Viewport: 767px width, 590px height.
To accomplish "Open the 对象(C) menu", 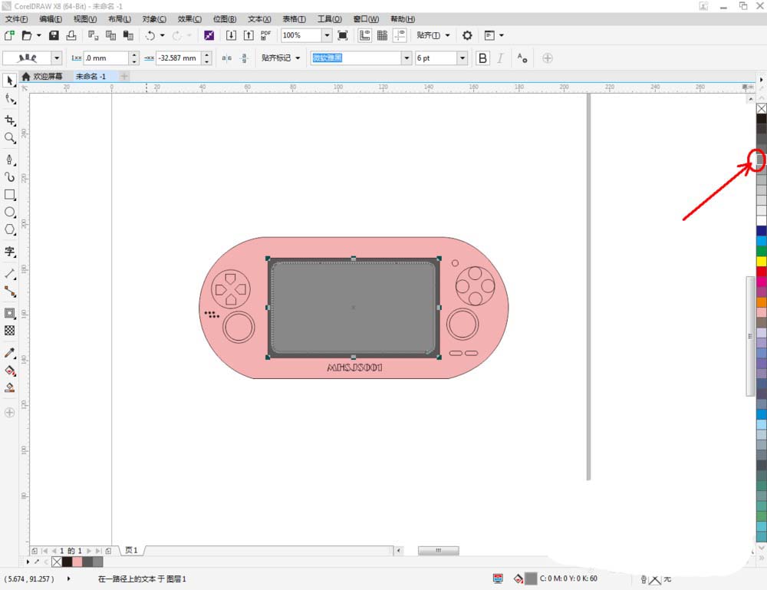I will 154,19.
